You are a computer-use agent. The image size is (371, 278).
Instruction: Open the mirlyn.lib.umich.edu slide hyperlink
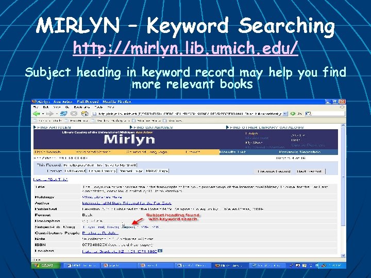pyautogui.click(x=185, y=48)
